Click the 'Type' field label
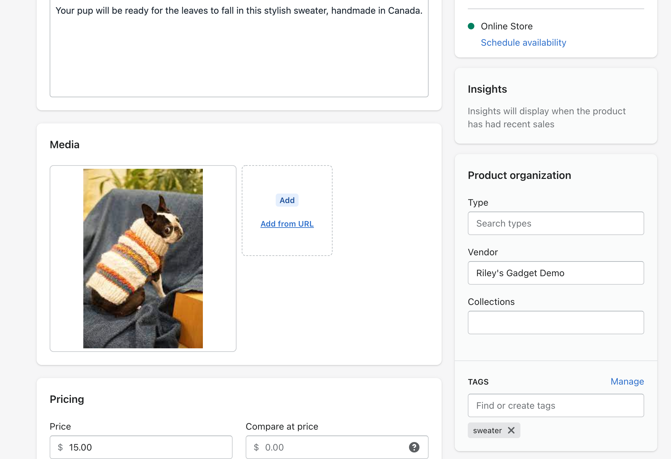 478,203
